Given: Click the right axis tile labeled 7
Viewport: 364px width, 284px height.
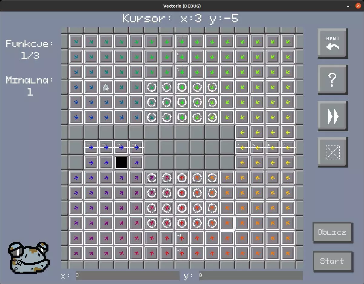Looking at the screenshot, I should tap(288, 148).
